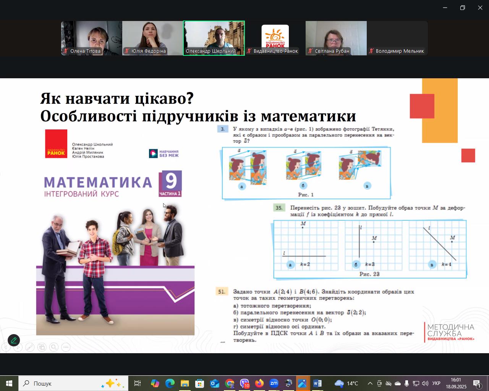Select the slideshow pen tool icon
The image size is (489, 391).
30,347
